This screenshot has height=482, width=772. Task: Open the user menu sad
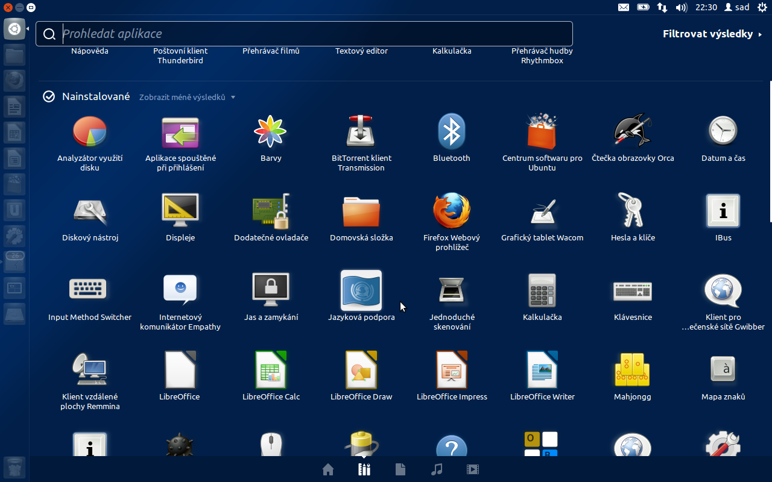(x=736, y=7)
